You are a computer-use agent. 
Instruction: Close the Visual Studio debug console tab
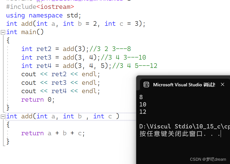click(222, 85)
